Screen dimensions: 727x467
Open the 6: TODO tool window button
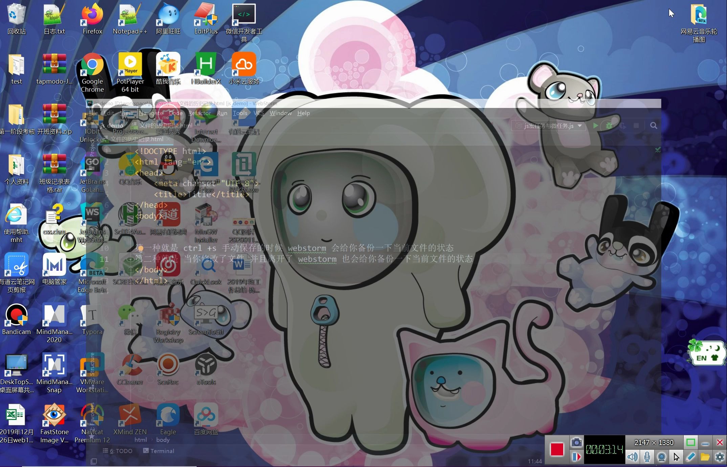117,451
